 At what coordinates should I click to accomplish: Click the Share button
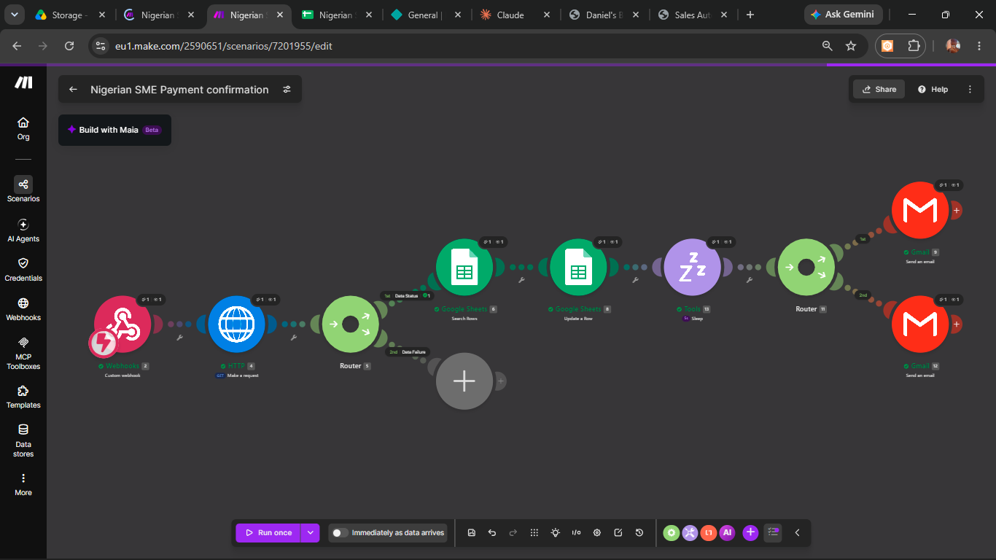pos(879,90)
